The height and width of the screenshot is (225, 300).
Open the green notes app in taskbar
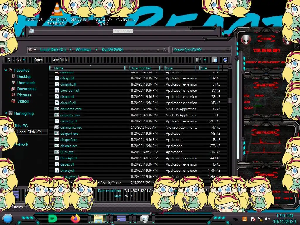click(53, 219)
